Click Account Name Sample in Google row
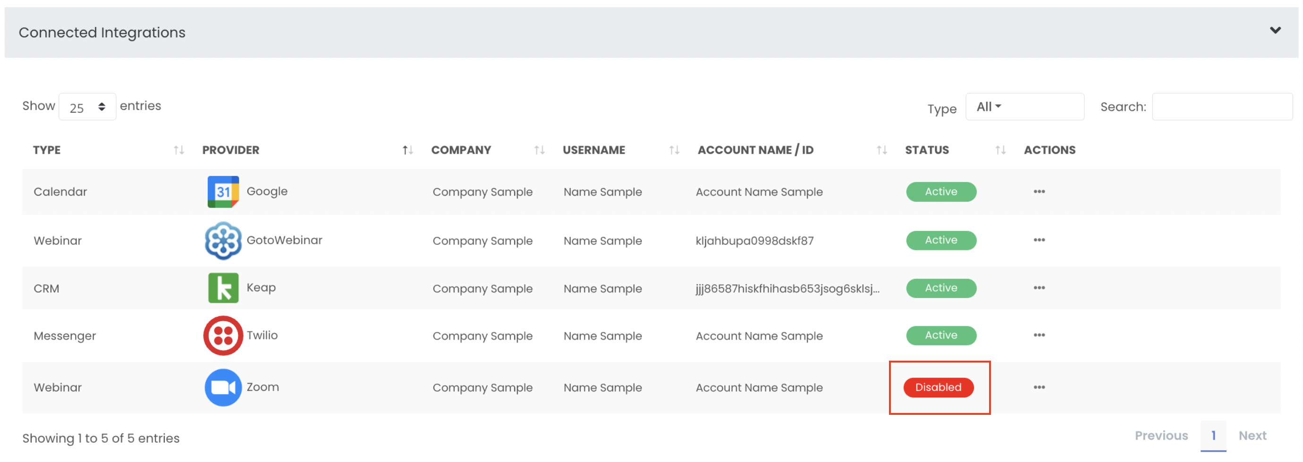 [759, 192]
